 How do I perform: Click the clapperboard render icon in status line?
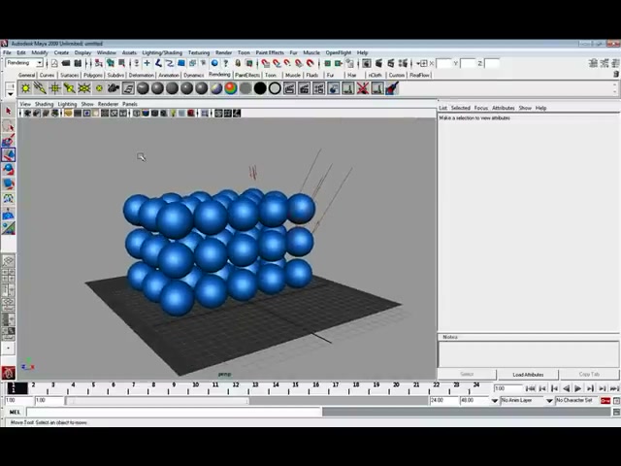379,63
